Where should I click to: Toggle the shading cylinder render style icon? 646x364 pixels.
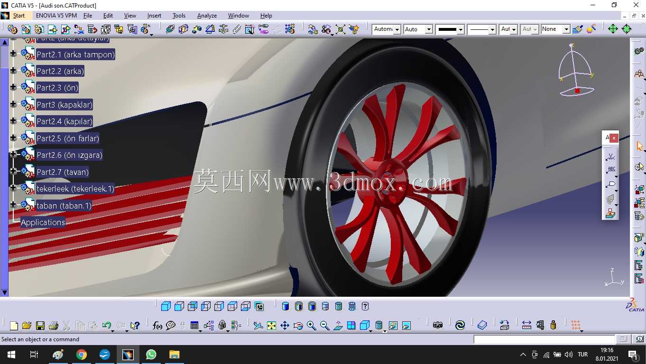pos(286,306)
